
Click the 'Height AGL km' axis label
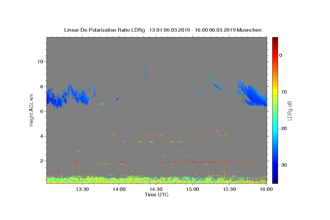pos(32,110)
